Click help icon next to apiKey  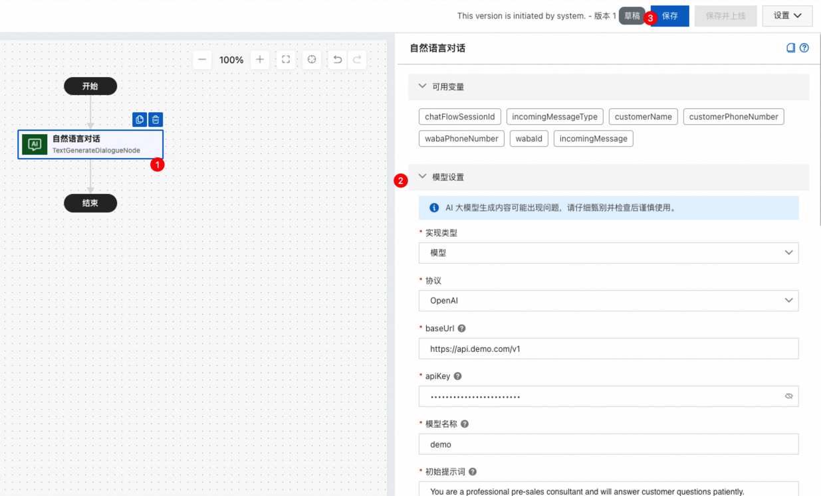click(457, 376)
